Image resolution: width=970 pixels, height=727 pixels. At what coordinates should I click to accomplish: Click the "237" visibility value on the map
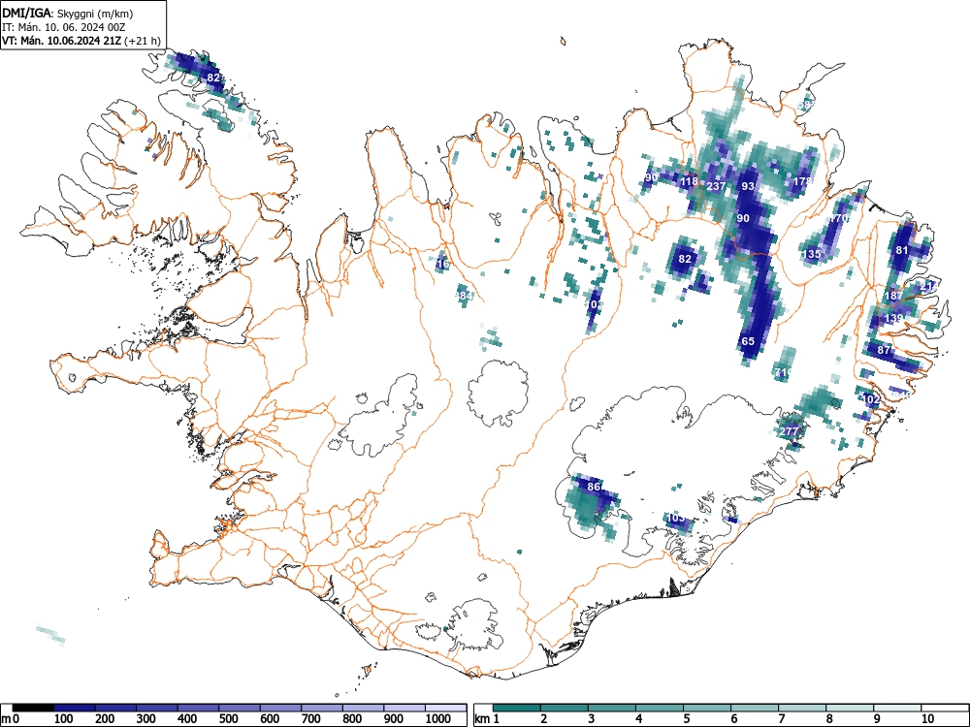pos(716,185)
